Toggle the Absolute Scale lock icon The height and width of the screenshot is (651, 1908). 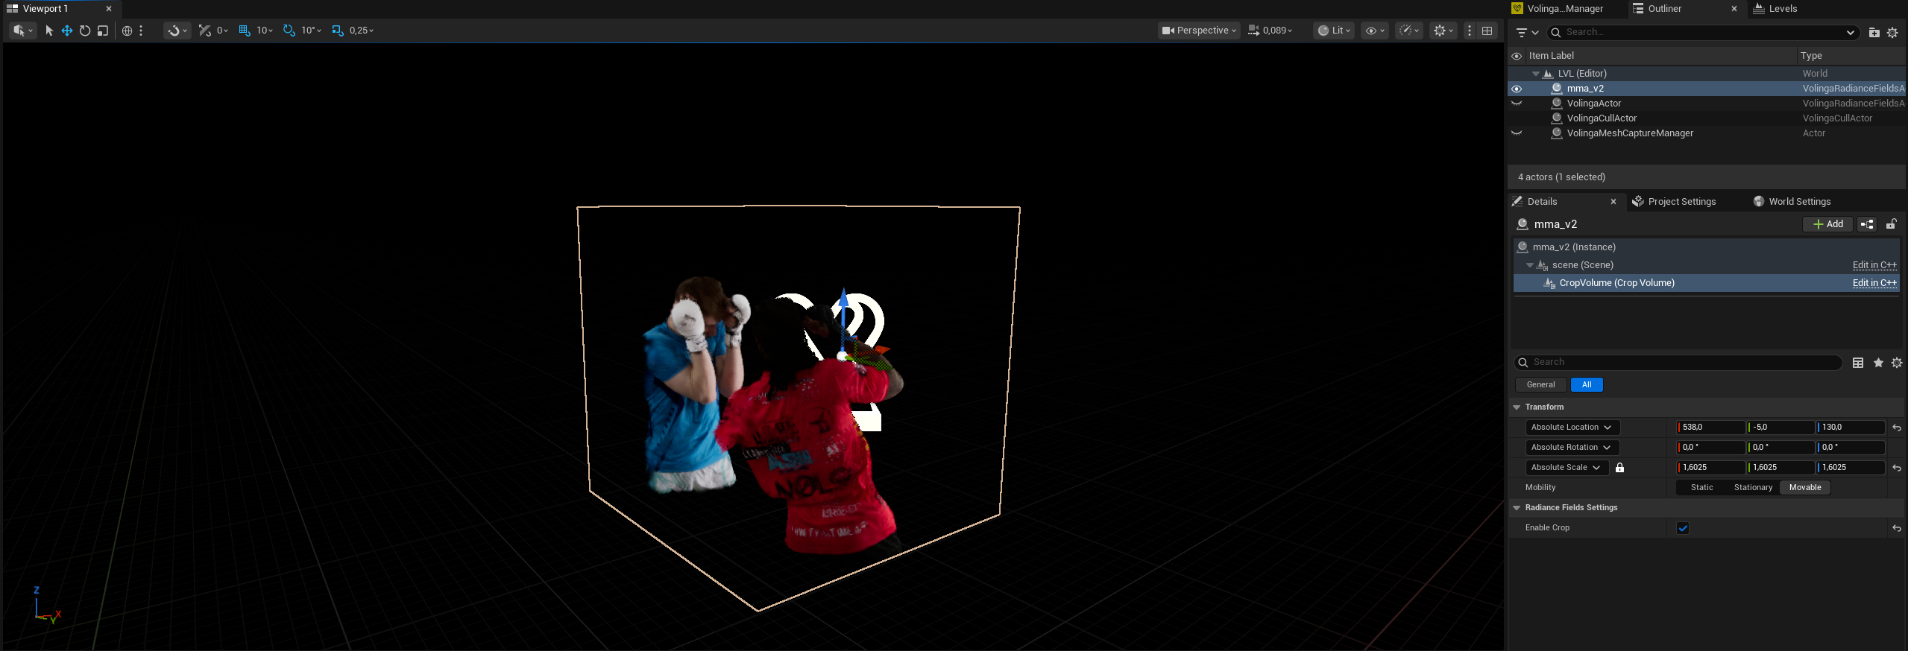[x=1619, y=468]
